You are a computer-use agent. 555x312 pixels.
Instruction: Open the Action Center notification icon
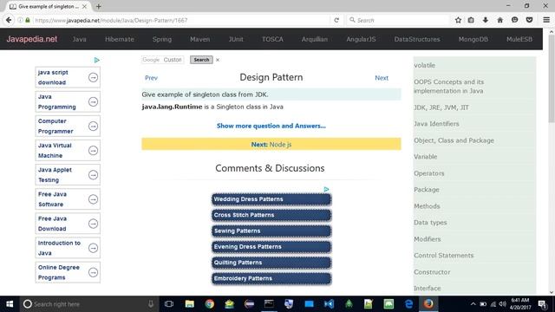(542, 304)
